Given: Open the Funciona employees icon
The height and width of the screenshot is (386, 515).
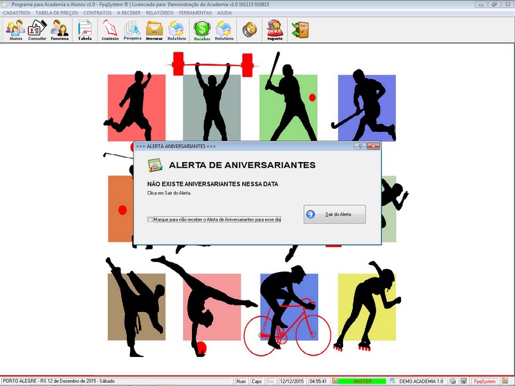Looking at the screenshot, I should tap(59, 30).
